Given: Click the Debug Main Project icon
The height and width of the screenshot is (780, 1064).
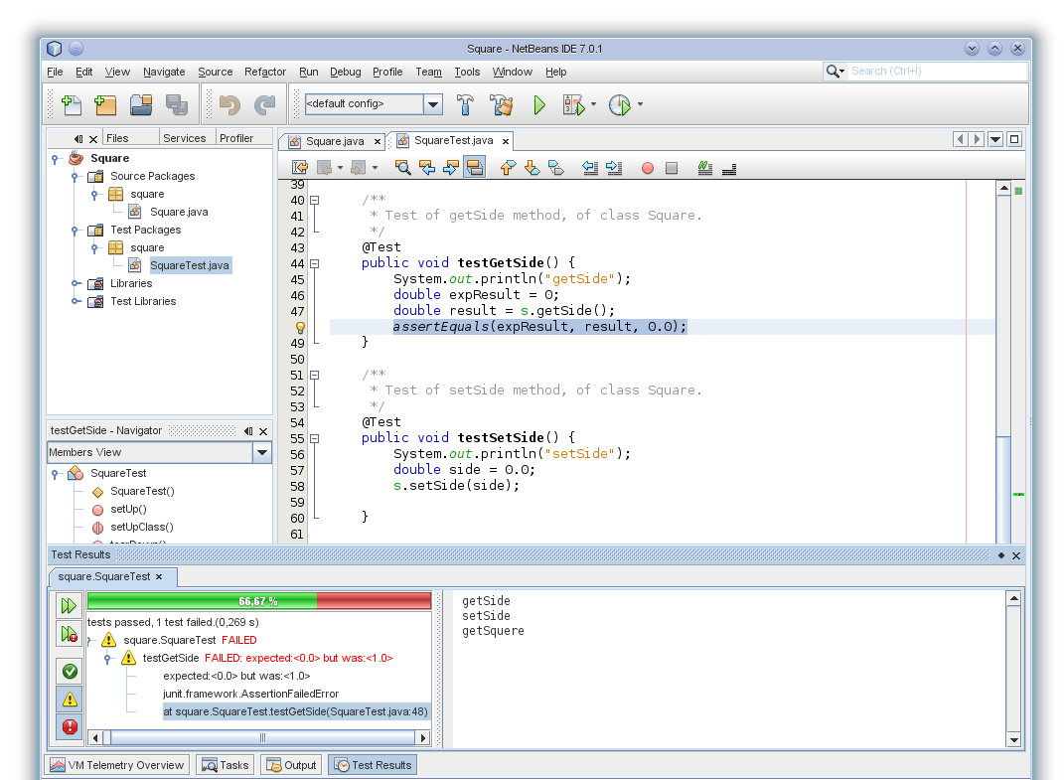Looking at the screenshot, I should tap(573, 104).
